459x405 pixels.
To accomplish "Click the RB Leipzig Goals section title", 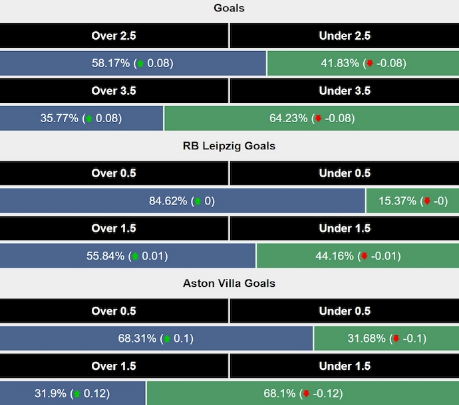I will [x=229, y=146].
